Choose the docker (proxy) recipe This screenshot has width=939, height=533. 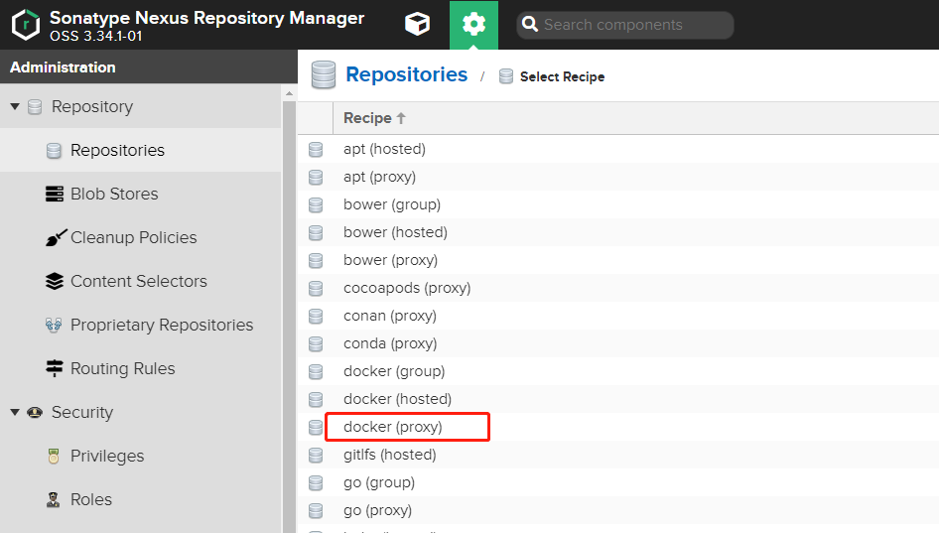(393, 427)
